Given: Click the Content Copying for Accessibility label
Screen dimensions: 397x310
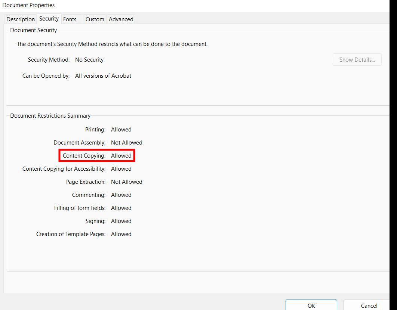Looking at the screenshot, I should (64, 169).
